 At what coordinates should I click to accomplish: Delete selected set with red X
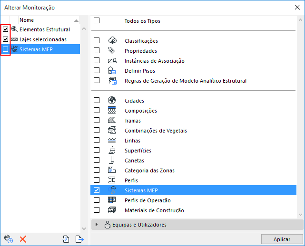click(x=23, y=239)
